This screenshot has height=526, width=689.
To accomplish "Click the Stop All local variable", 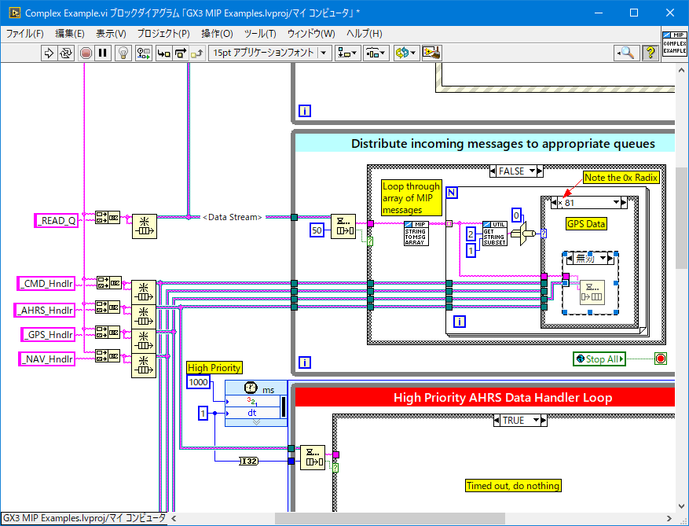I will coord(599,359).
